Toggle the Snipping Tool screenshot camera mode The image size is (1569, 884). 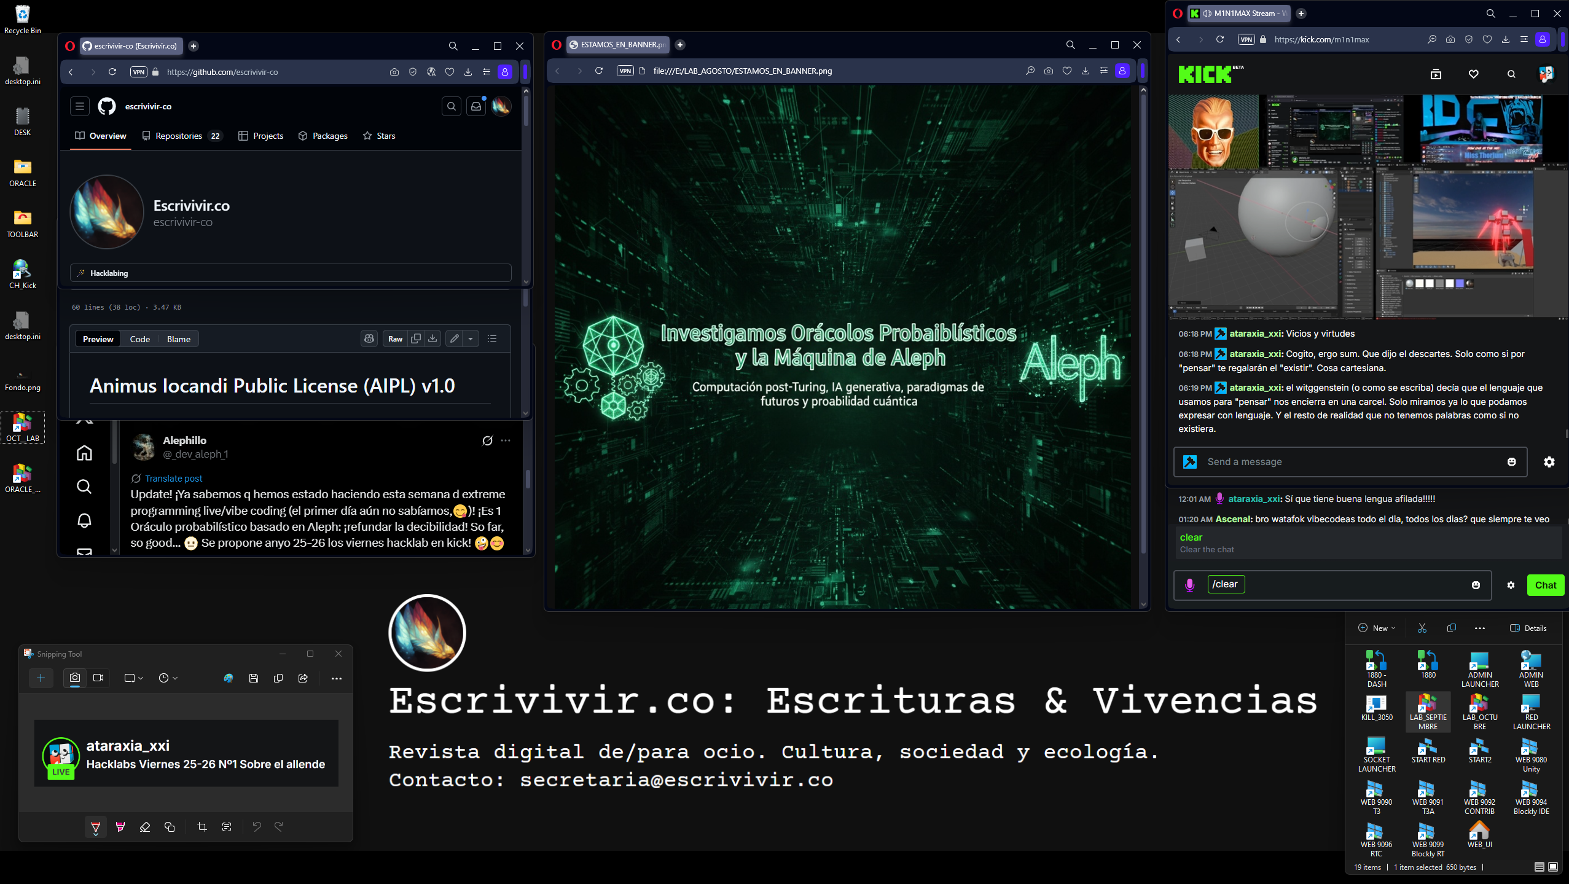[74, 678]
